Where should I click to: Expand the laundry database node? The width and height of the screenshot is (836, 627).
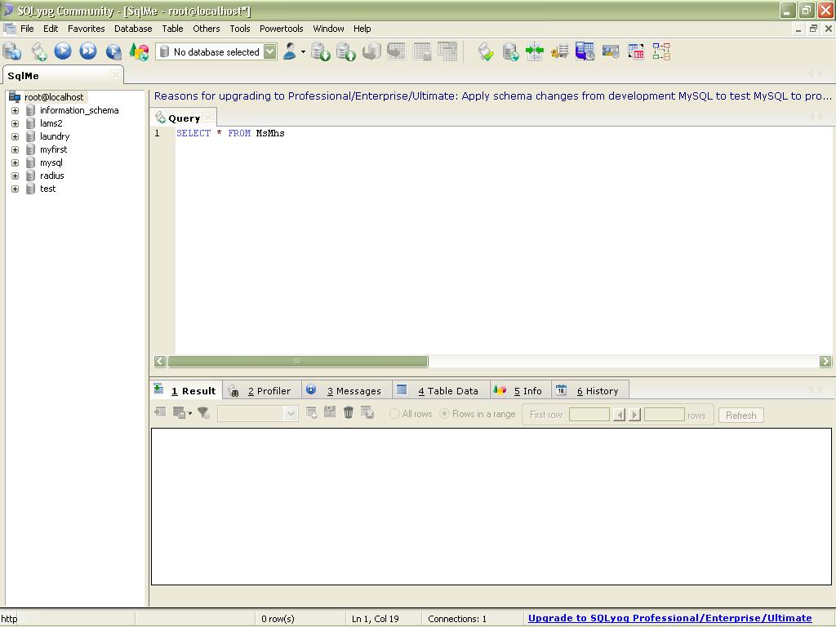[15, 136]
